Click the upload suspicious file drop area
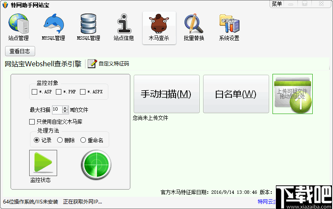This screenshot has height=209, width=333. point(292,94)
